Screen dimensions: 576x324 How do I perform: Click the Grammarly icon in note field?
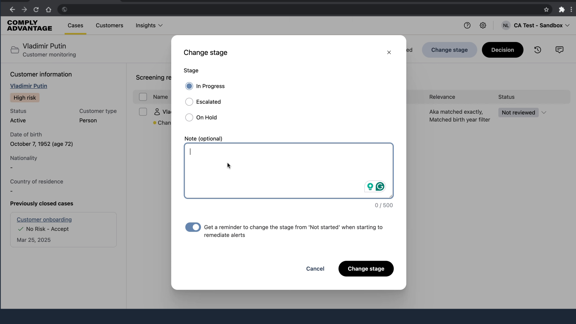coord(380,187)
